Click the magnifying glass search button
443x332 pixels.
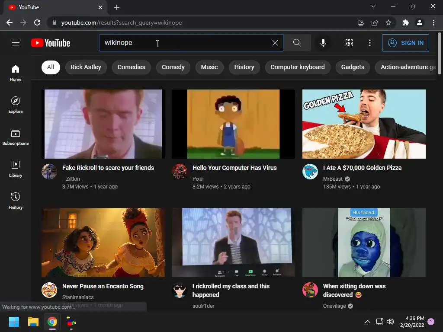[x=297, y=43]
